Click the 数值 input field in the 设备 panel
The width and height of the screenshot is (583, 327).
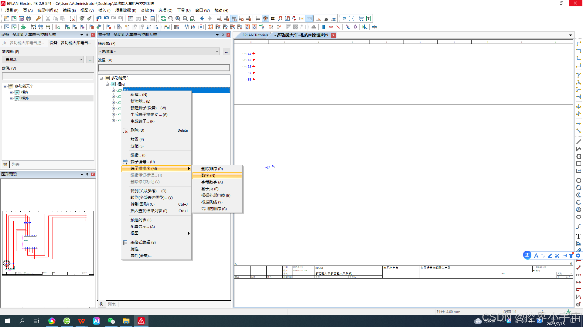point(48,76)
